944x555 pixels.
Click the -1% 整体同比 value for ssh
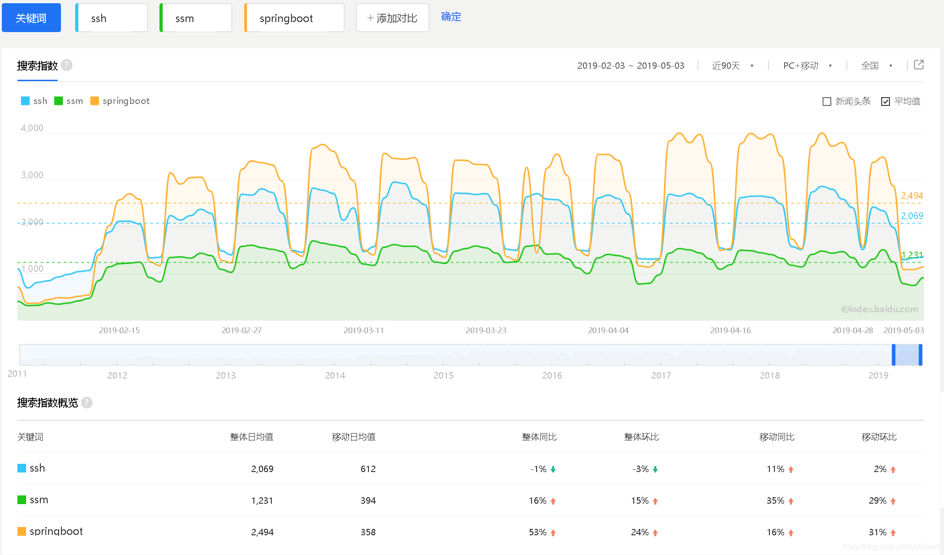(x=538, y=469)
